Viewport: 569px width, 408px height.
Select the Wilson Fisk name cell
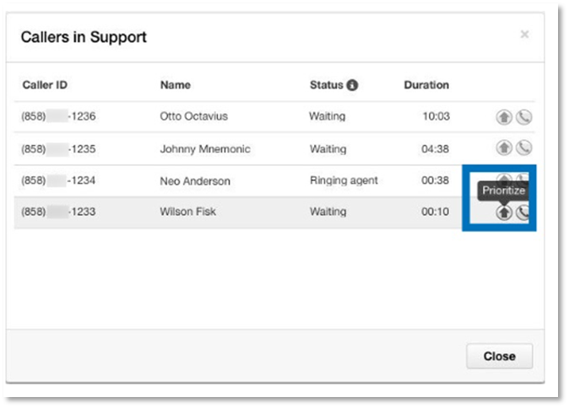(187, 212)
